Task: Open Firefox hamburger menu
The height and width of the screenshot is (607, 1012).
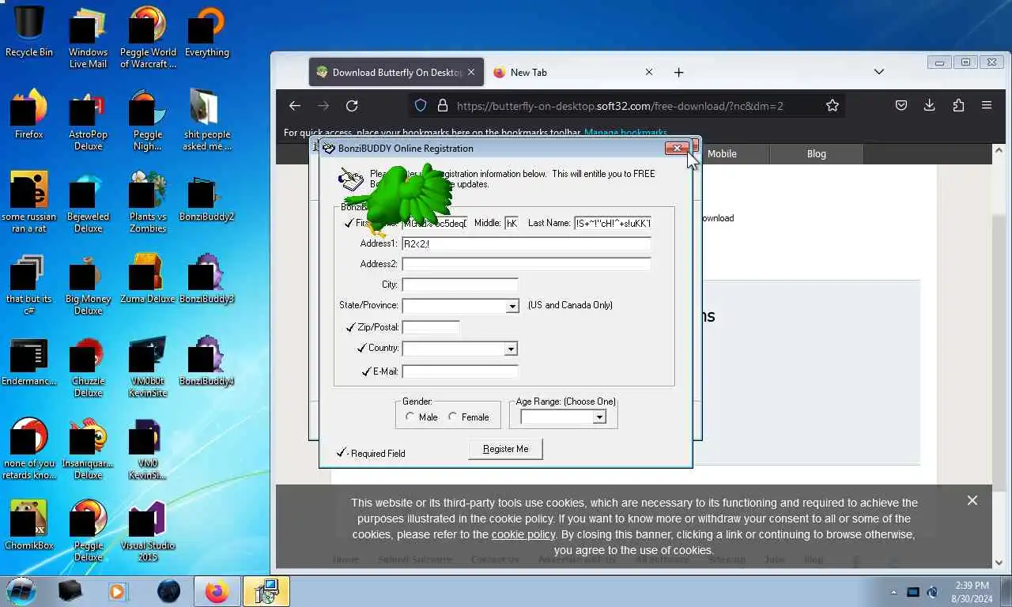Action: click(987, 105)
